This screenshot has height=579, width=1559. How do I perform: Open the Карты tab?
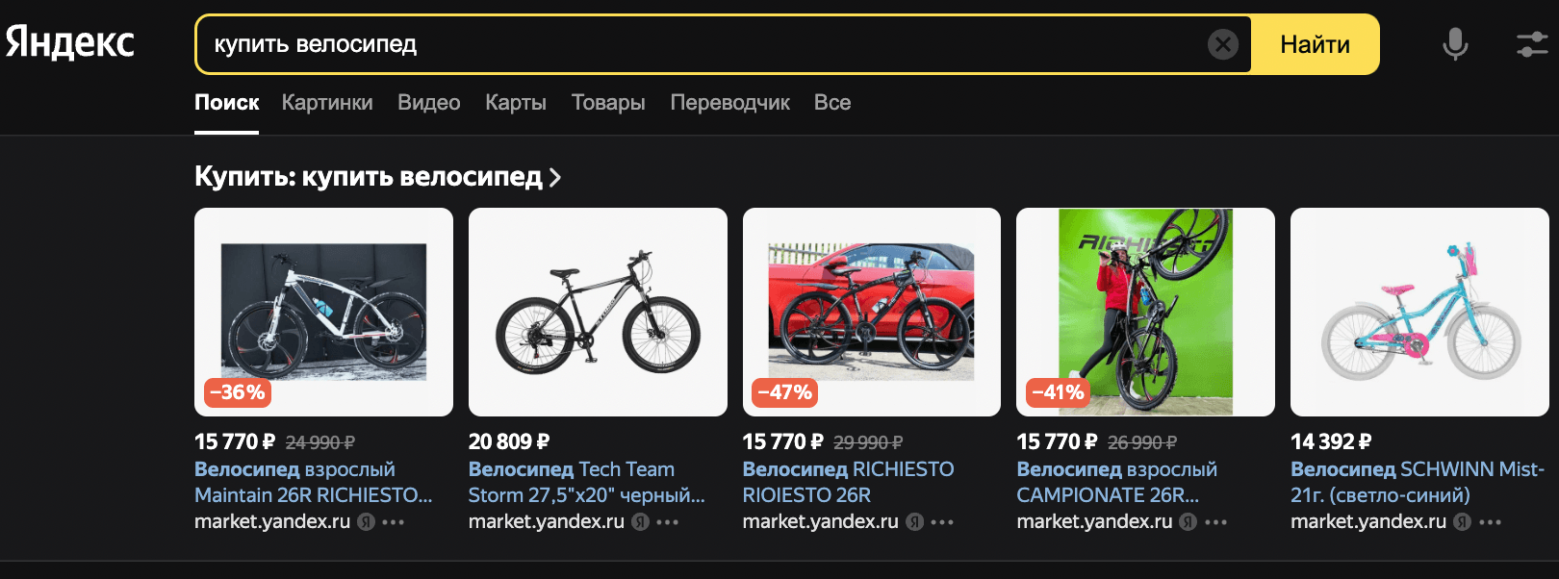pyautogui.click(x=516, y=103)
